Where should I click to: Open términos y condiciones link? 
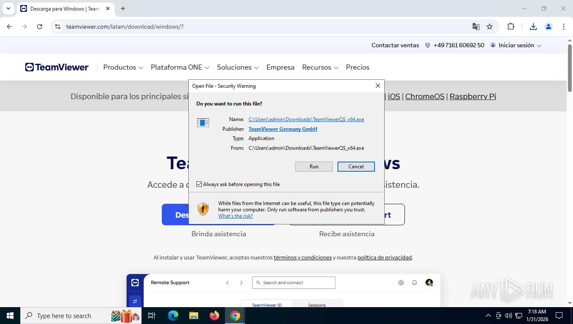click(303, 257)
